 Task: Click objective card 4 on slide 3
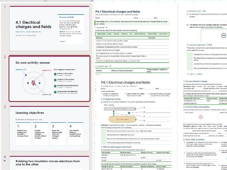pos(76,134)
